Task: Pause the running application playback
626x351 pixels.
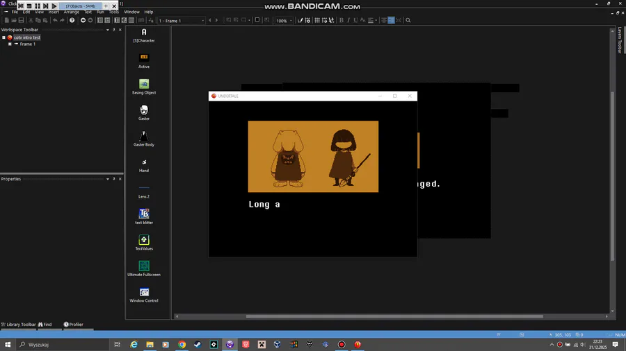Action: (x=38, y=6)
